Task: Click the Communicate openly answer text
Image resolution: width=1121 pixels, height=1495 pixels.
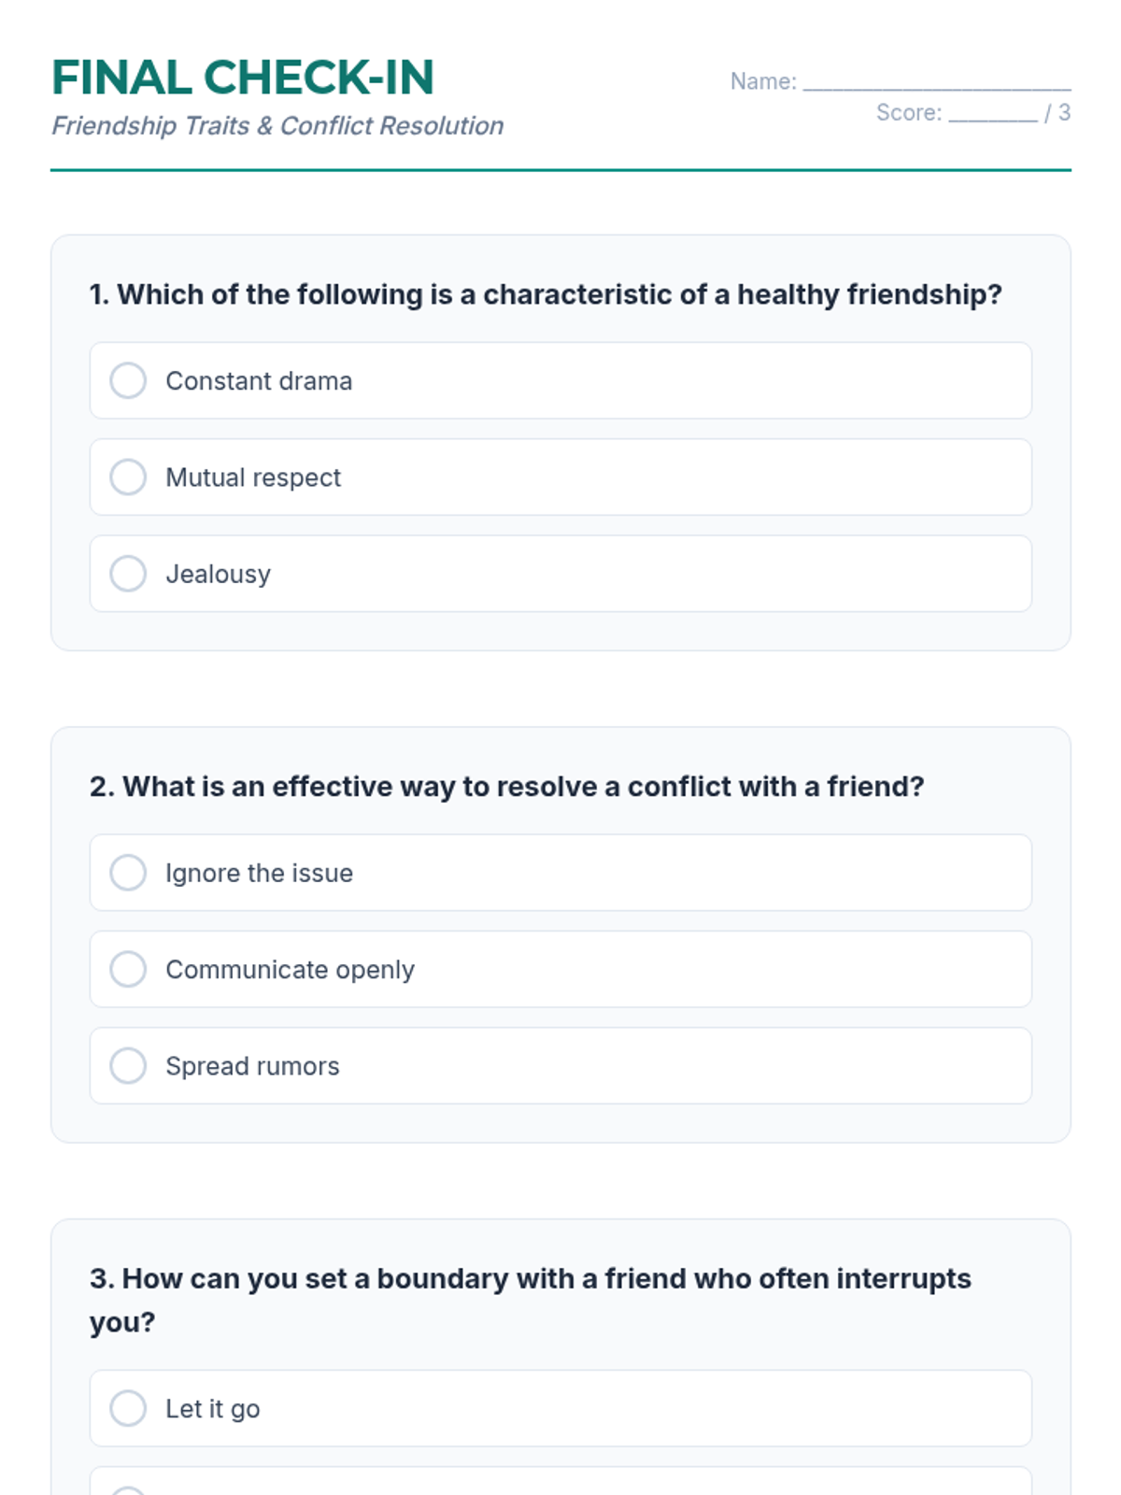Action: click(290, 970)
